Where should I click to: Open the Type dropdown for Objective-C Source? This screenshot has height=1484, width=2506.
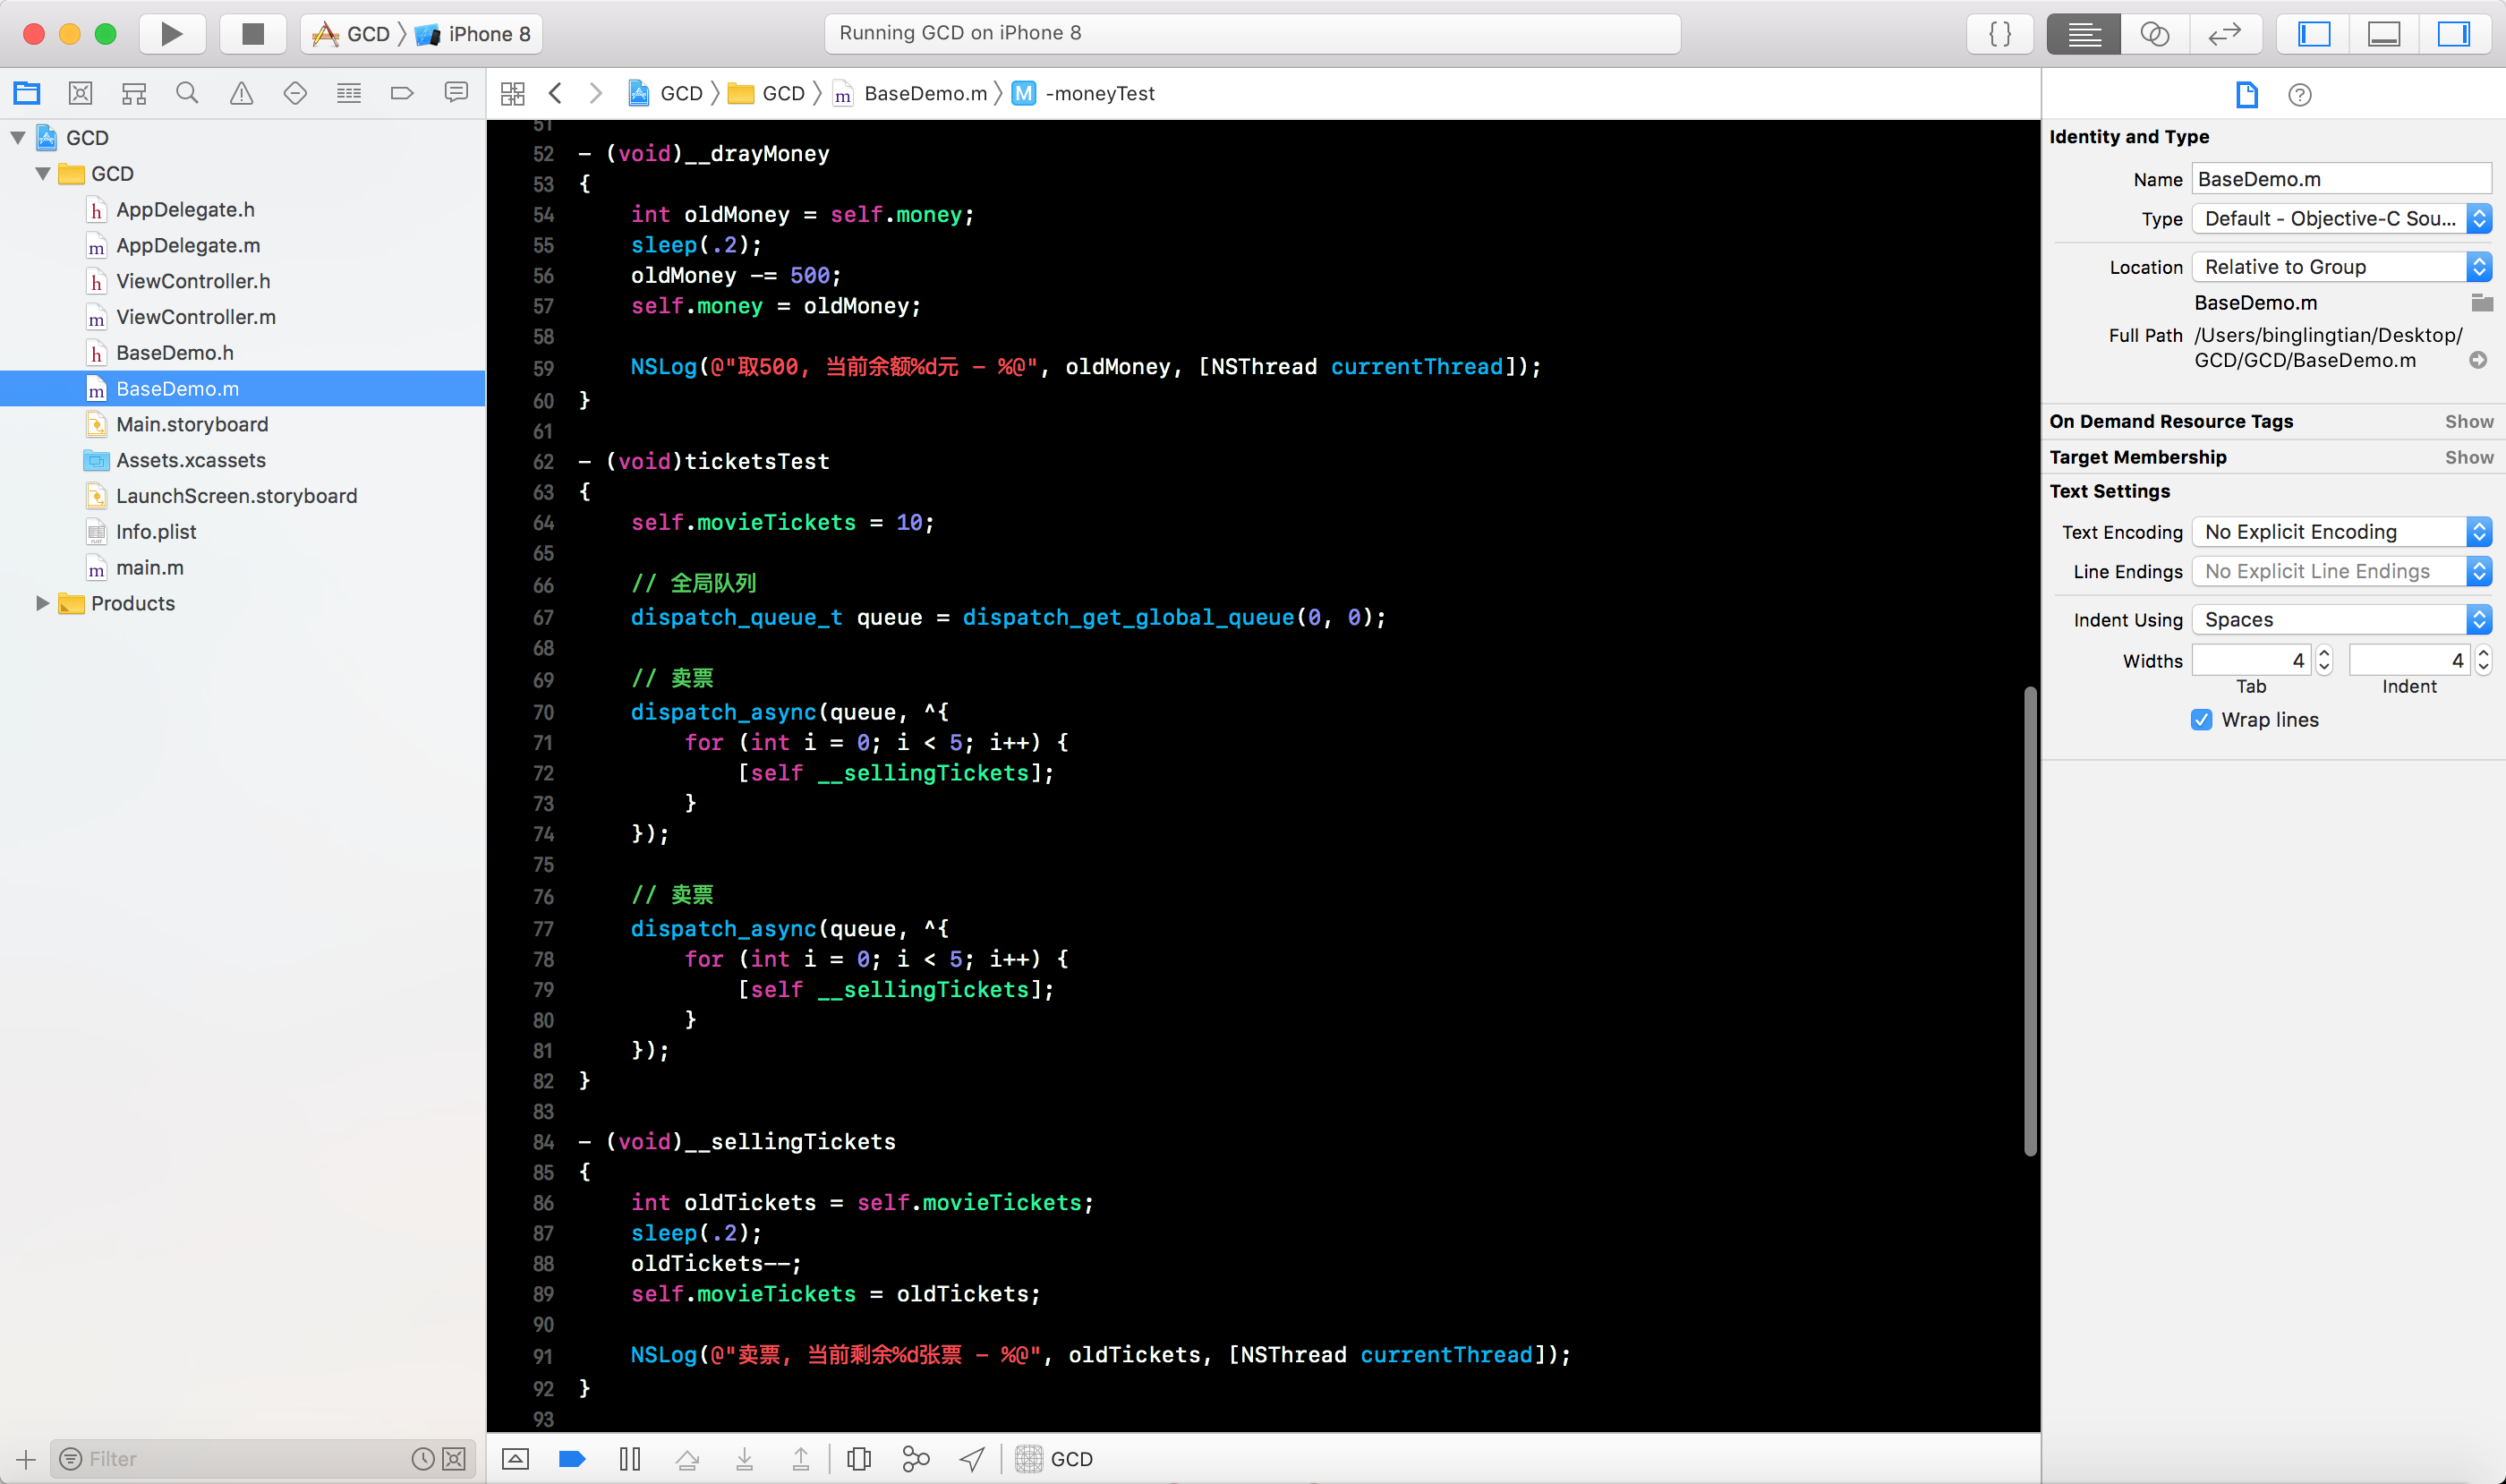pos(2341,219)
